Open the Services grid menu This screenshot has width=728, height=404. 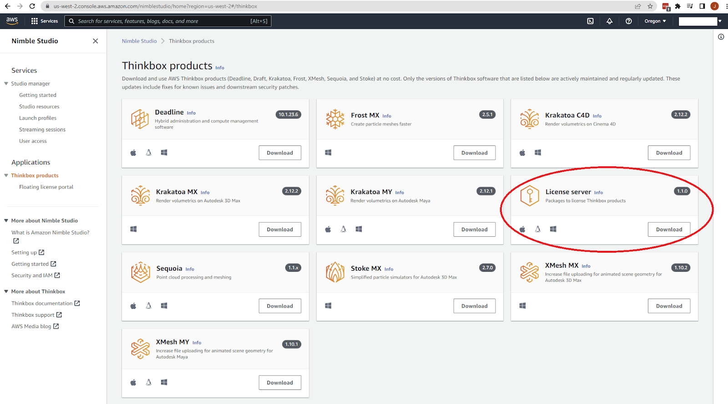click(44, 21)
